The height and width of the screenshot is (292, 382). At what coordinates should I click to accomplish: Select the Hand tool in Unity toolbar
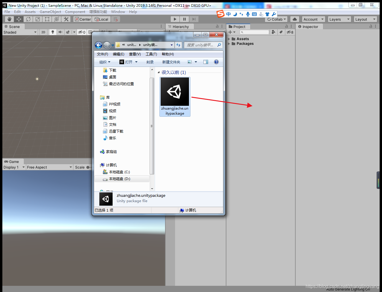coord(9,19)
